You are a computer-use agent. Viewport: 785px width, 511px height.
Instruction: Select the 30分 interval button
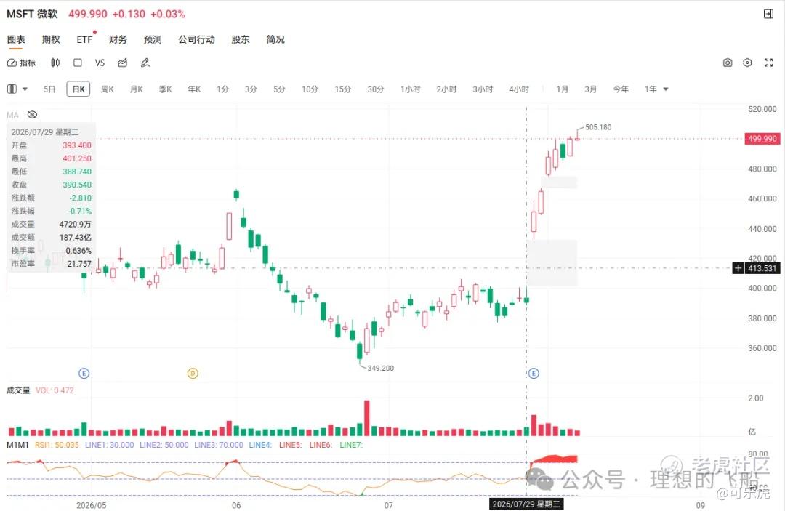click(x=376, y=89)
